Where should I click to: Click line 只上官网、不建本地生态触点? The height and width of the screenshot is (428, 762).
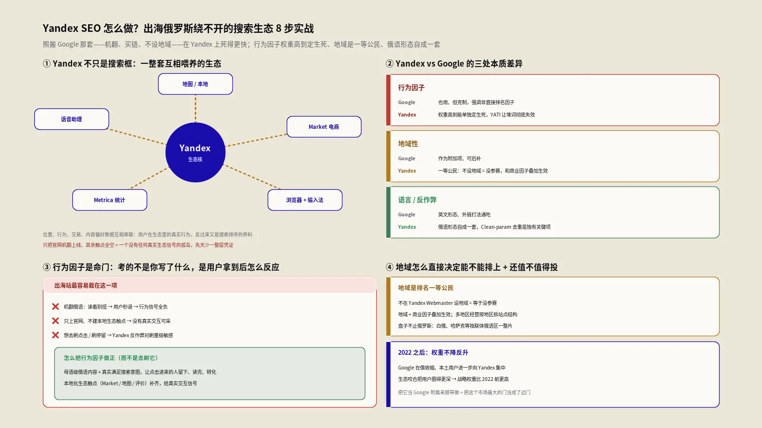117,321
